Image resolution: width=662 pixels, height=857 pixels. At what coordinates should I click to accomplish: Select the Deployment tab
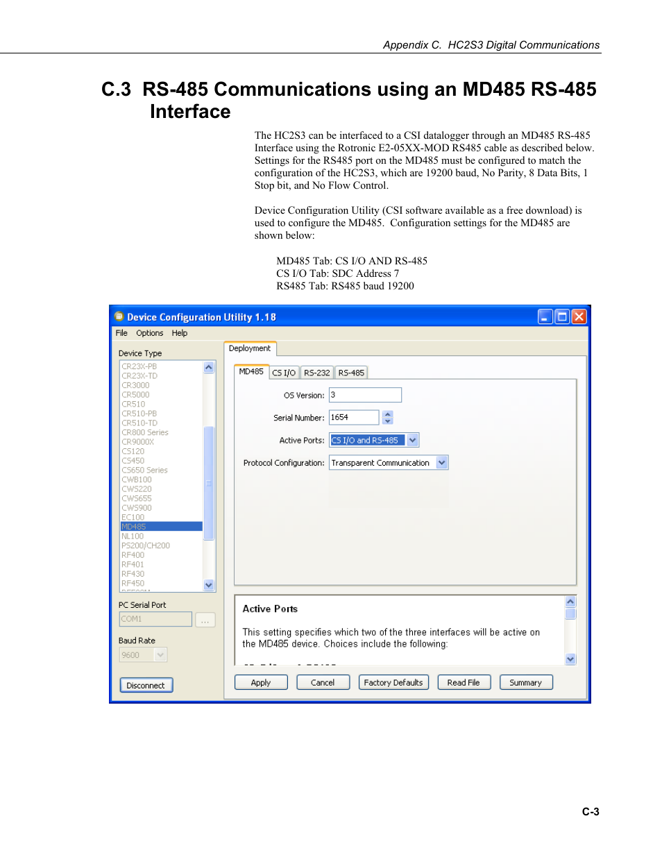point(250,348)
